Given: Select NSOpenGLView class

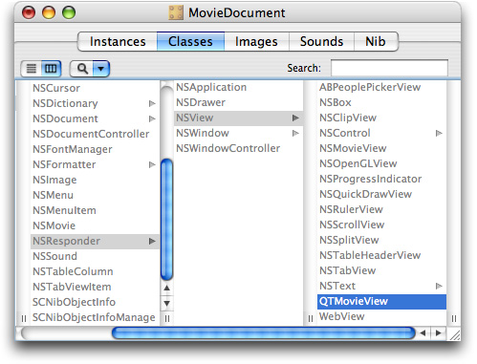Looking at the screenshot, I should pos(358,163).
